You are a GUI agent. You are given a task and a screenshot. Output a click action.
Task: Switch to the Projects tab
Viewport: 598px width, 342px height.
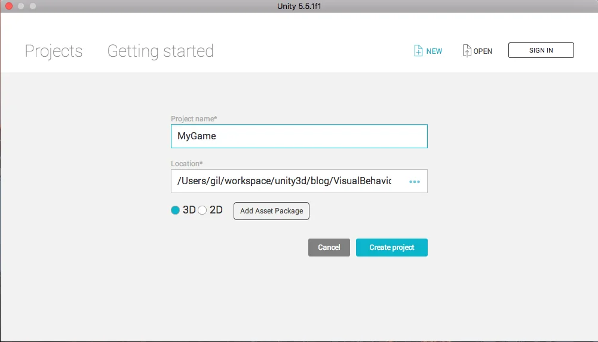pos(54,51)
